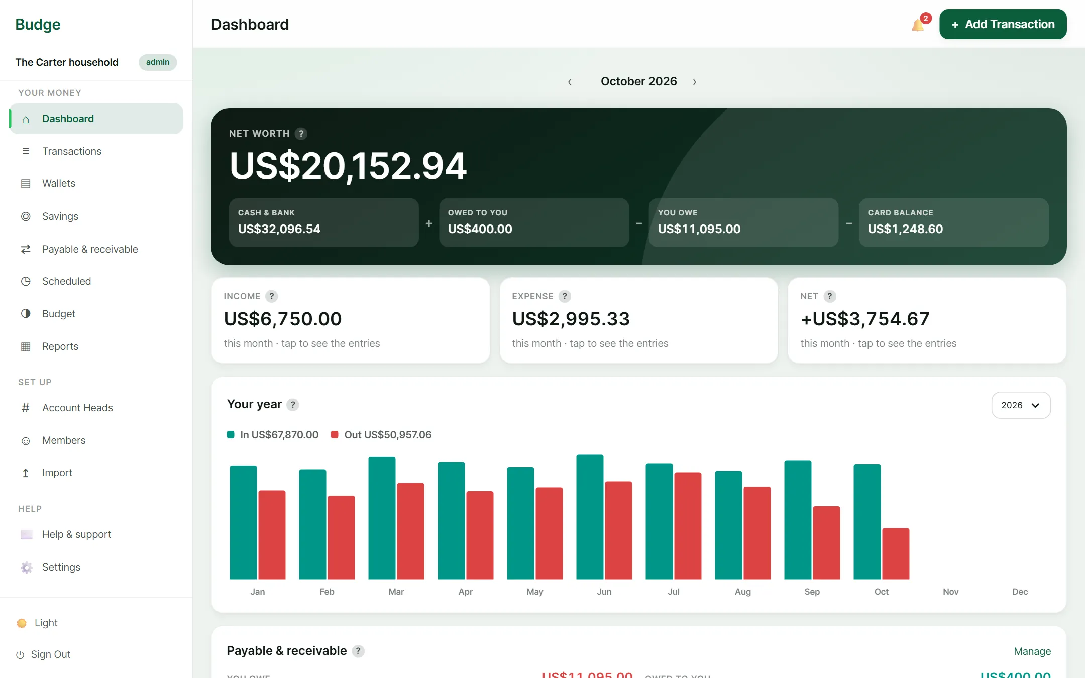The width and height of the screenshot is (1085, 678).
Task: Click the October 2026 month label
Action: [638, 81]
